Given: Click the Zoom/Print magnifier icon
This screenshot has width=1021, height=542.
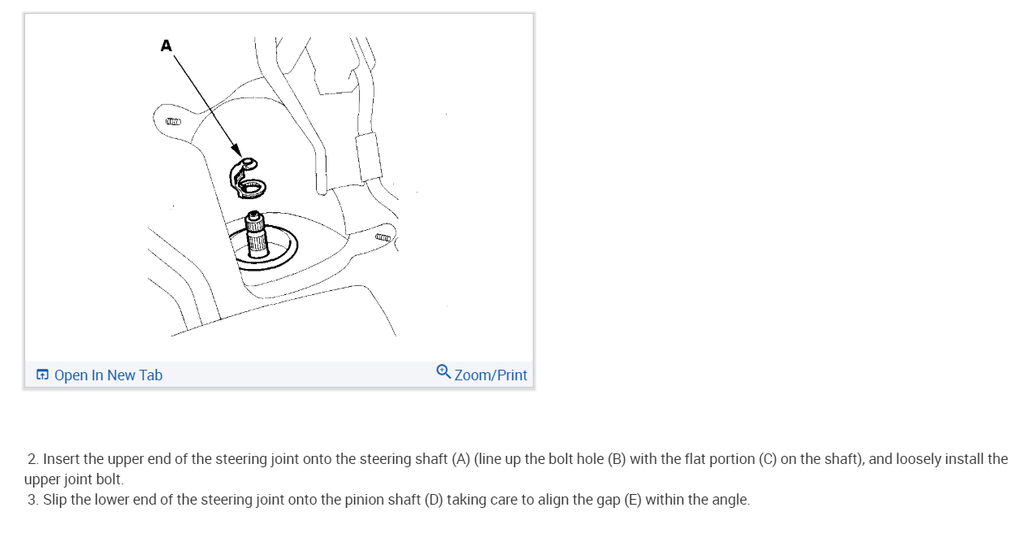Looking at the screenshot, I should point(443,372).
